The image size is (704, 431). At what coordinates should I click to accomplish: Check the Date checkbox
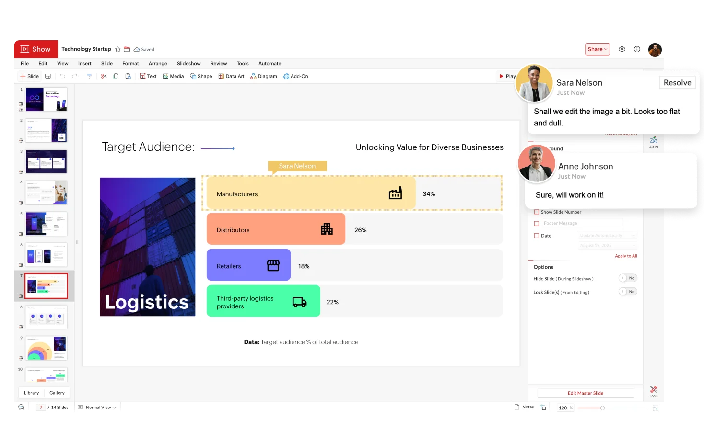[x=537, y=236]
